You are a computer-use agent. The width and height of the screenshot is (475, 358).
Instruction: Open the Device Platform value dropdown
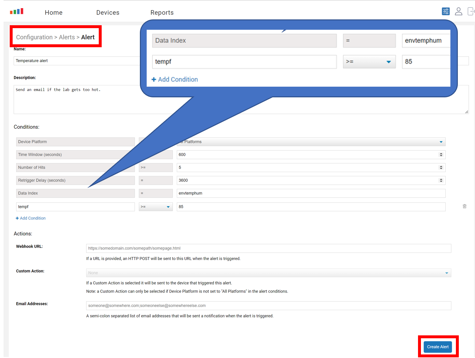point(311,142)
